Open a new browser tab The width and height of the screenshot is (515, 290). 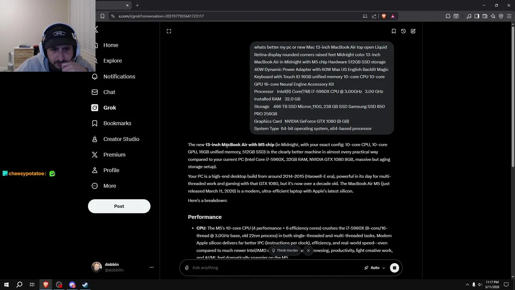(x=137, y=5)
